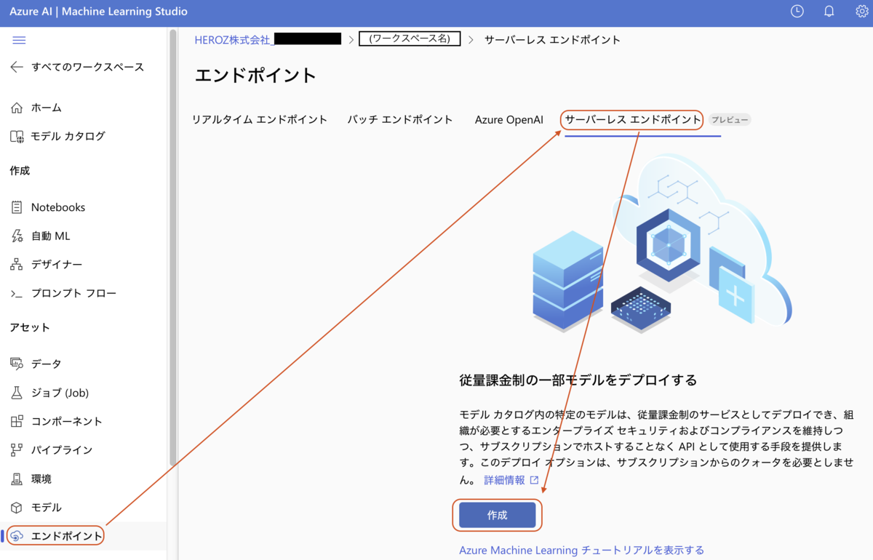Click the ホーム house icon
The image size is (873, 560).
pyautogui.click(x=17, y=108)
